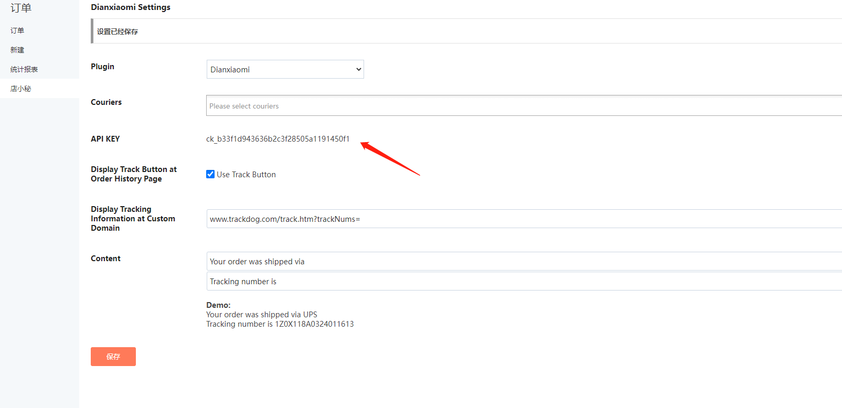Expand the Plugin dropdown showing Dianxiaomi
842x408 pixels.
click(x=285, y=69)
